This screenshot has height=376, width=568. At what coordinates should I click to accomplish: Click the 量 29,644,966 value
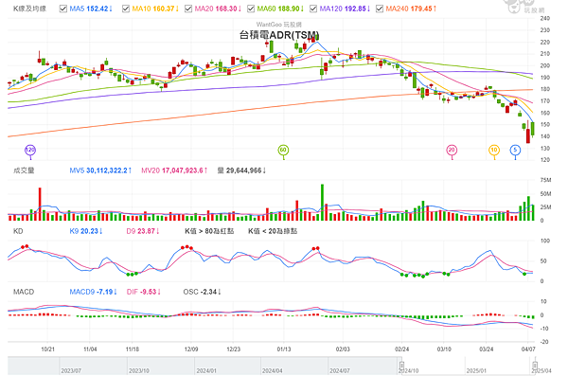pyautogui.click(x=241, y=170)
